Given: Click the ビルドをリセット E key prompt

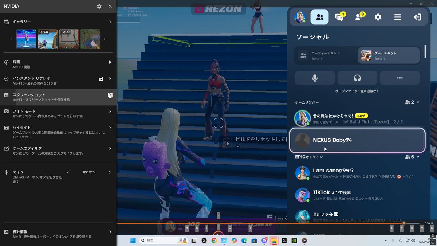Looking at the screenshot, I should click(228, 144).
